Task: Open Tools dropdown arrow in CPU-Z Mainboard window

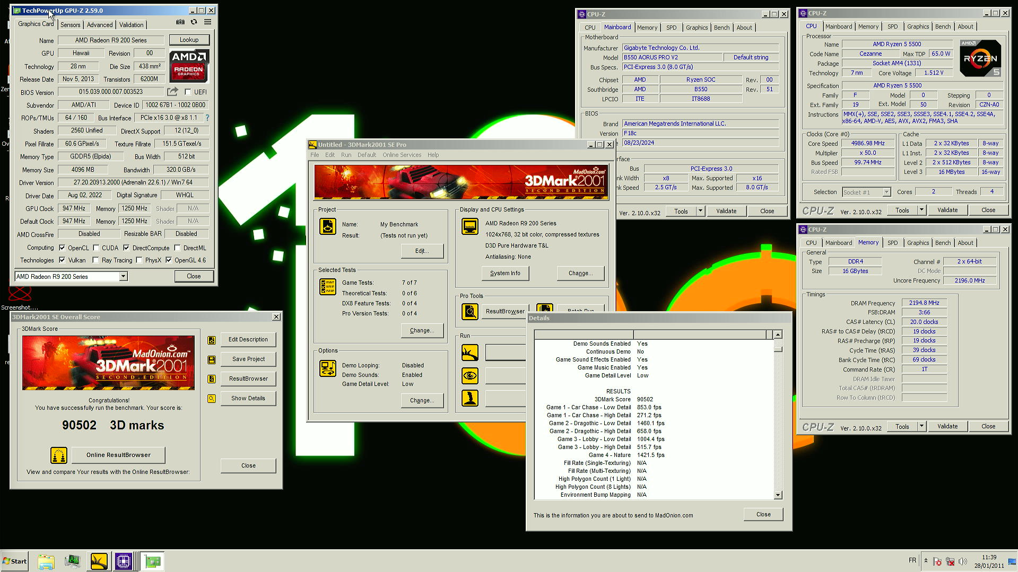Action: point(700,212)
